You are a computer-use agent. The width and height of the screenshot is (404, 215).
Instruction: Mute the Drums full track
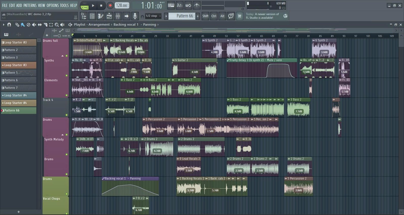tap(67, 56)
